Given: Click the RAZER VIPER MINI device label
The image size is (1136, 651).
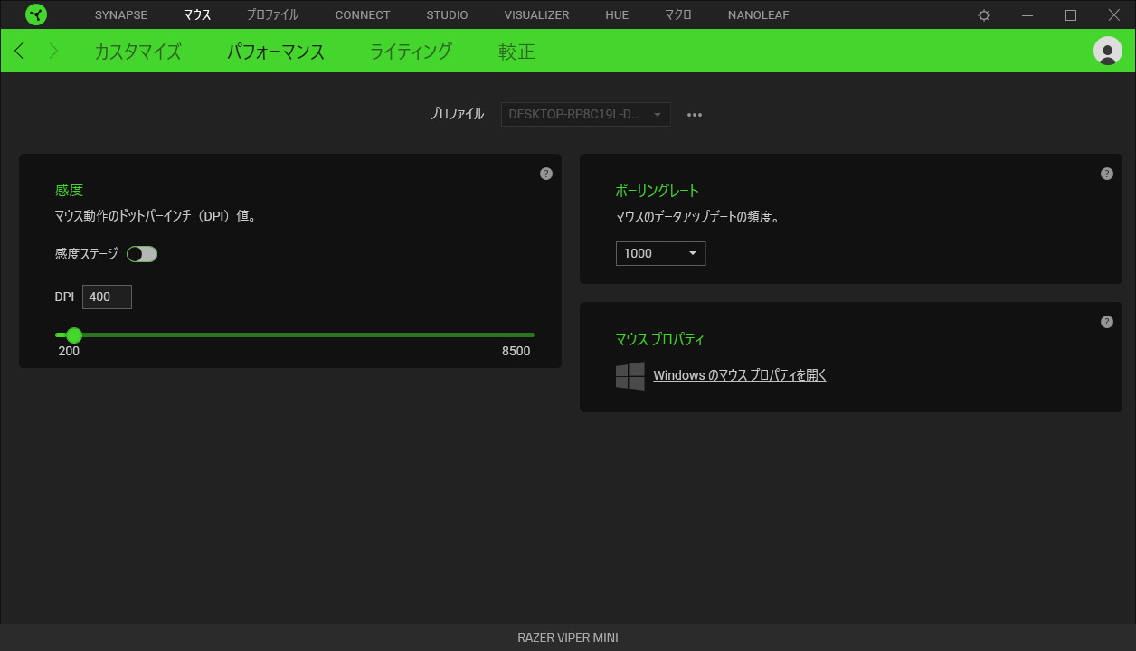Looking at the screenshot, I should [x=568, y=637].
